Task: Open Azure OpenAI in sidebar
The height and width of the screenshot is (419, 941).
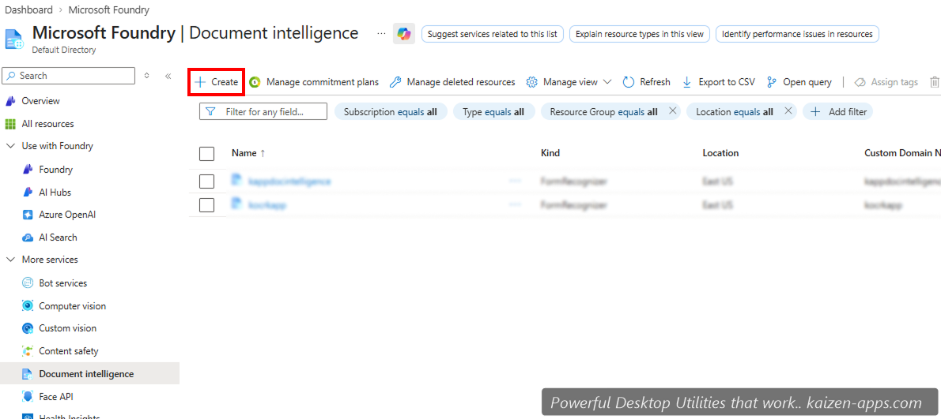Action: pyautogui.click(x=67, y=215)
